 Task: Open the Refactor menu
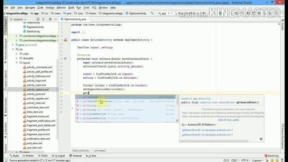pos(61,8)
